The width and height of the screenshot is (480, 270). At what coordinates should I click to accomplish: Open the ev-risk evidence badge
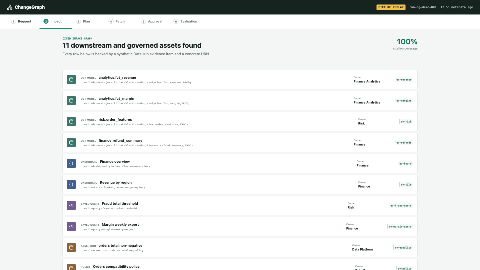click(406, 122)
